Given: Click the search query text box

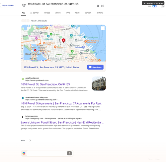Looking at the screenshot, I should pos(53,4).
